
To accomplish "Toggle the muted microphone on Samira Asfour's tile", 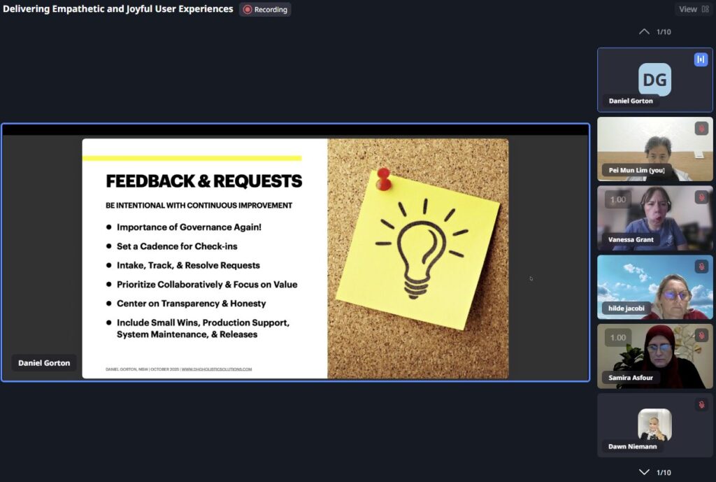I will click(x=701, y=336).
